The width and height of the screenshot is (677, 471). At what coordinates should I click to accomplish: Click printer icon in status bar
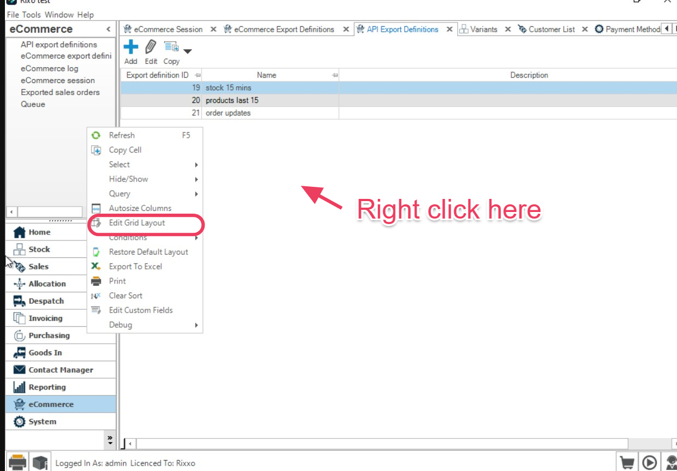coord(17,462)
